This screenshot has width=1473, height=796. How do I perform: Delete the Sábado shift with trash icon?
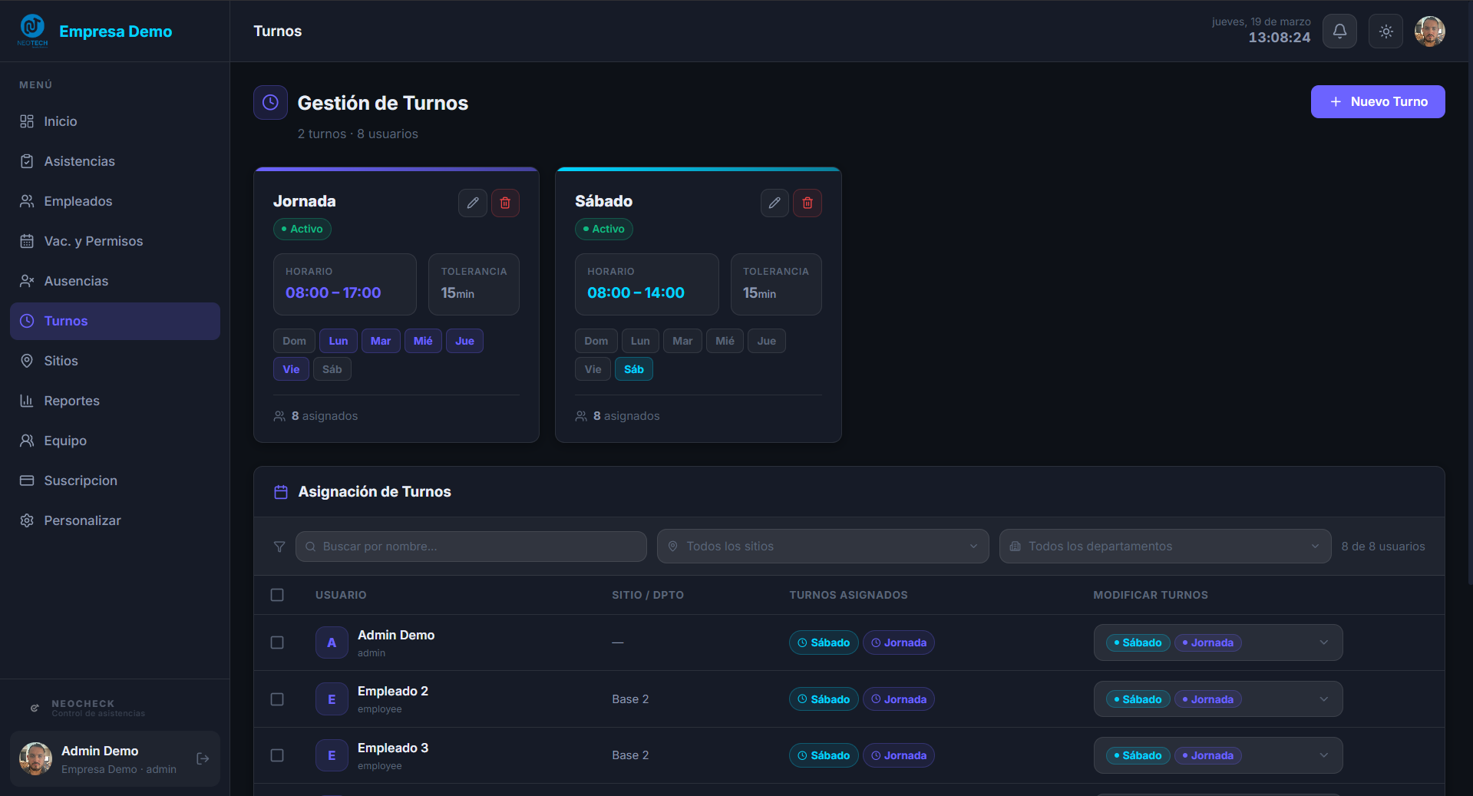807,203
